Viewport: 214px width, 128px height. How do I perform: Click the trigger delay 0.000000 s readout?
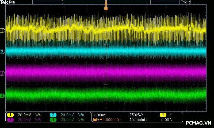[x=112, y=120]
